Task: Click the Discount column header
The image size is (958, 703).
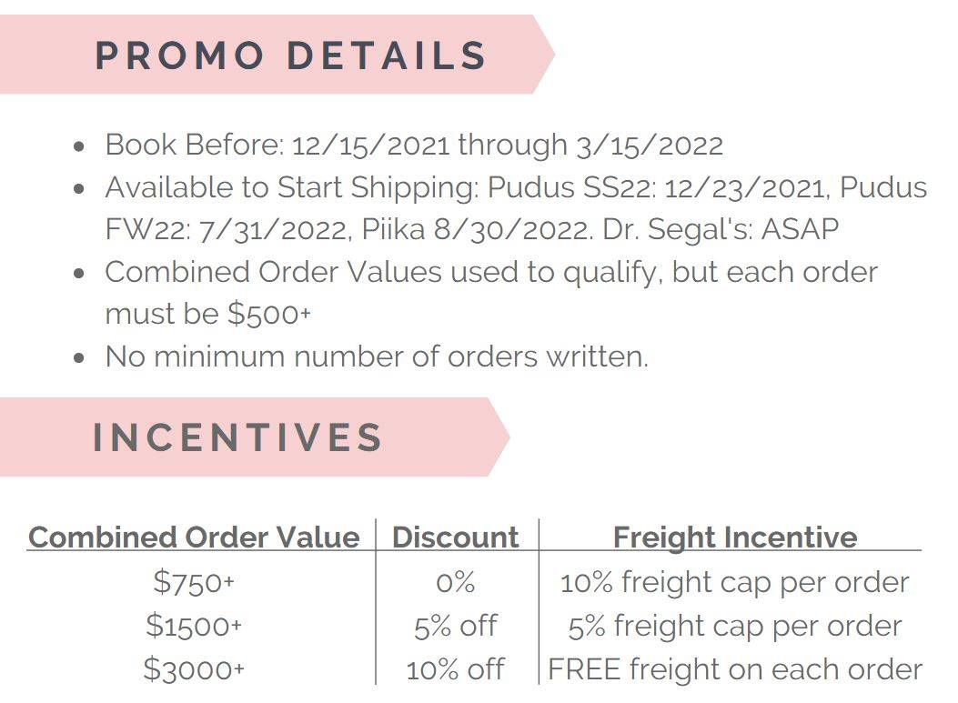Action: coord(455,537)
